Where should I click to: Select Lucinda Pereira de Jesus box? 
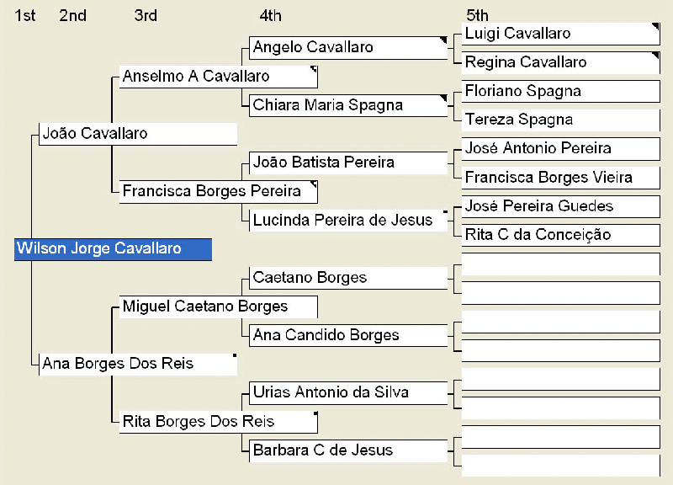(x=348, y=221)
